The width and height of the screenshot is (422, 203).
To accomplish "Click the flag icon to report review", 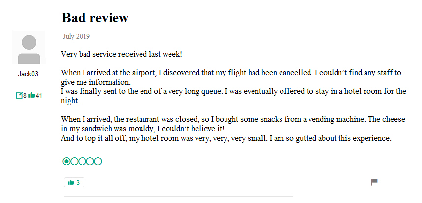I will point(374,182).
